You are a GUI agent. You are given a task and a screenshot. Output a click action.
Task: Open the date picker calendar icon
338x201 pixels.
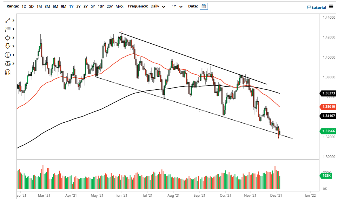point(204,6)
